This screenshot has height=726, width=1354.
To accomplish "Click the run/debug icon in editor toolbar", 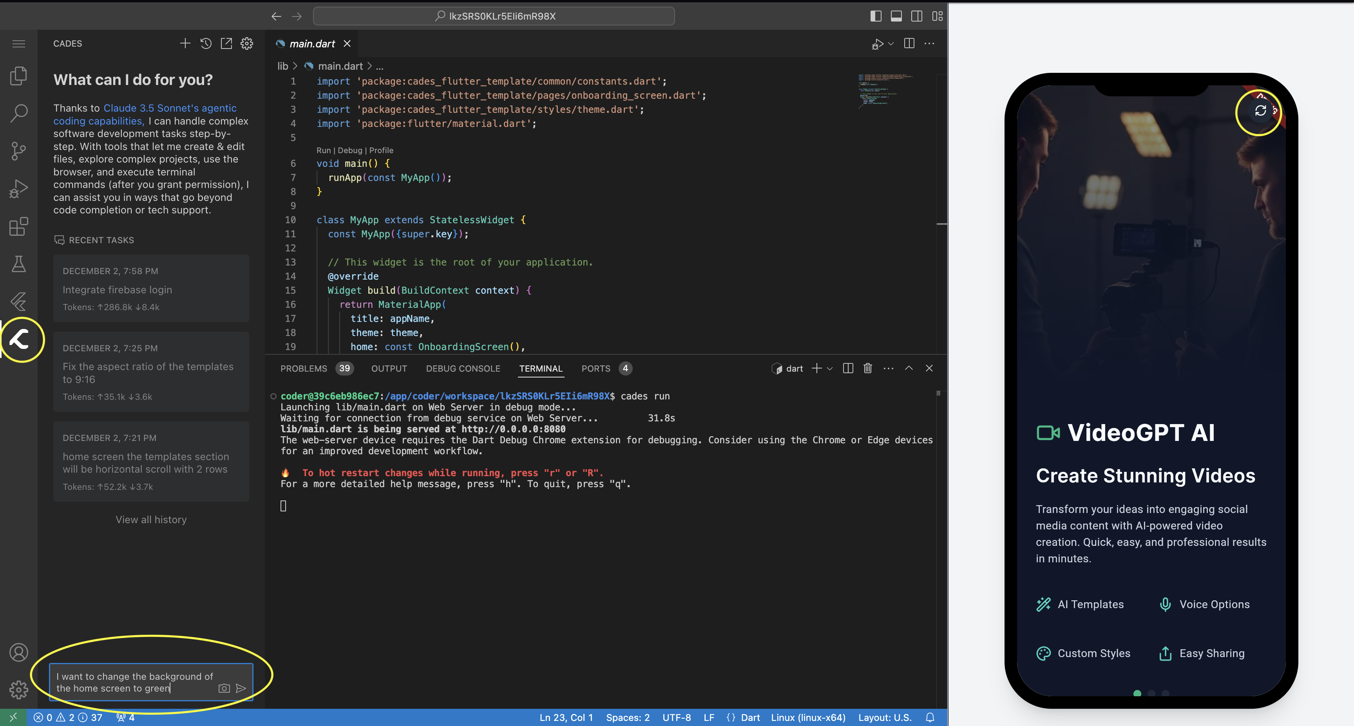I will (877, 44).
